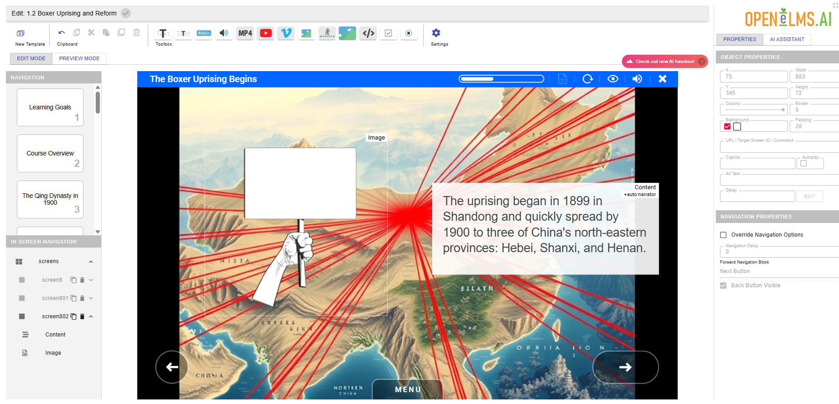Click the X position input field
Viewport: 839px width, 404px height.
[x=754, y=76]
